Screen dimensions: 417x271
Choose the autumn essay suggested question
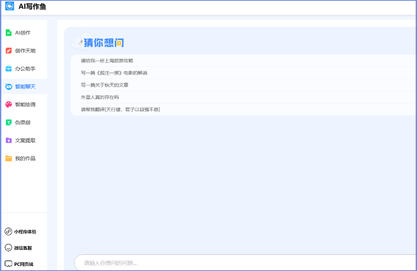[x=104, y=85]
